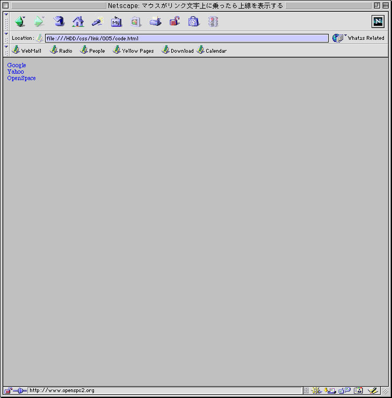This screenshot has width=392, height=398.
Task: Print the page with the printer icon
Action: click(155, 22)
